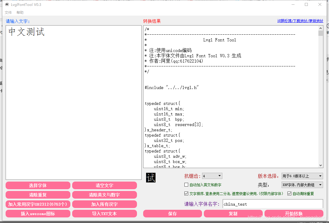
Task: Open the 抗锯齿 anti-aliasing dropdown
Action: 212,176
